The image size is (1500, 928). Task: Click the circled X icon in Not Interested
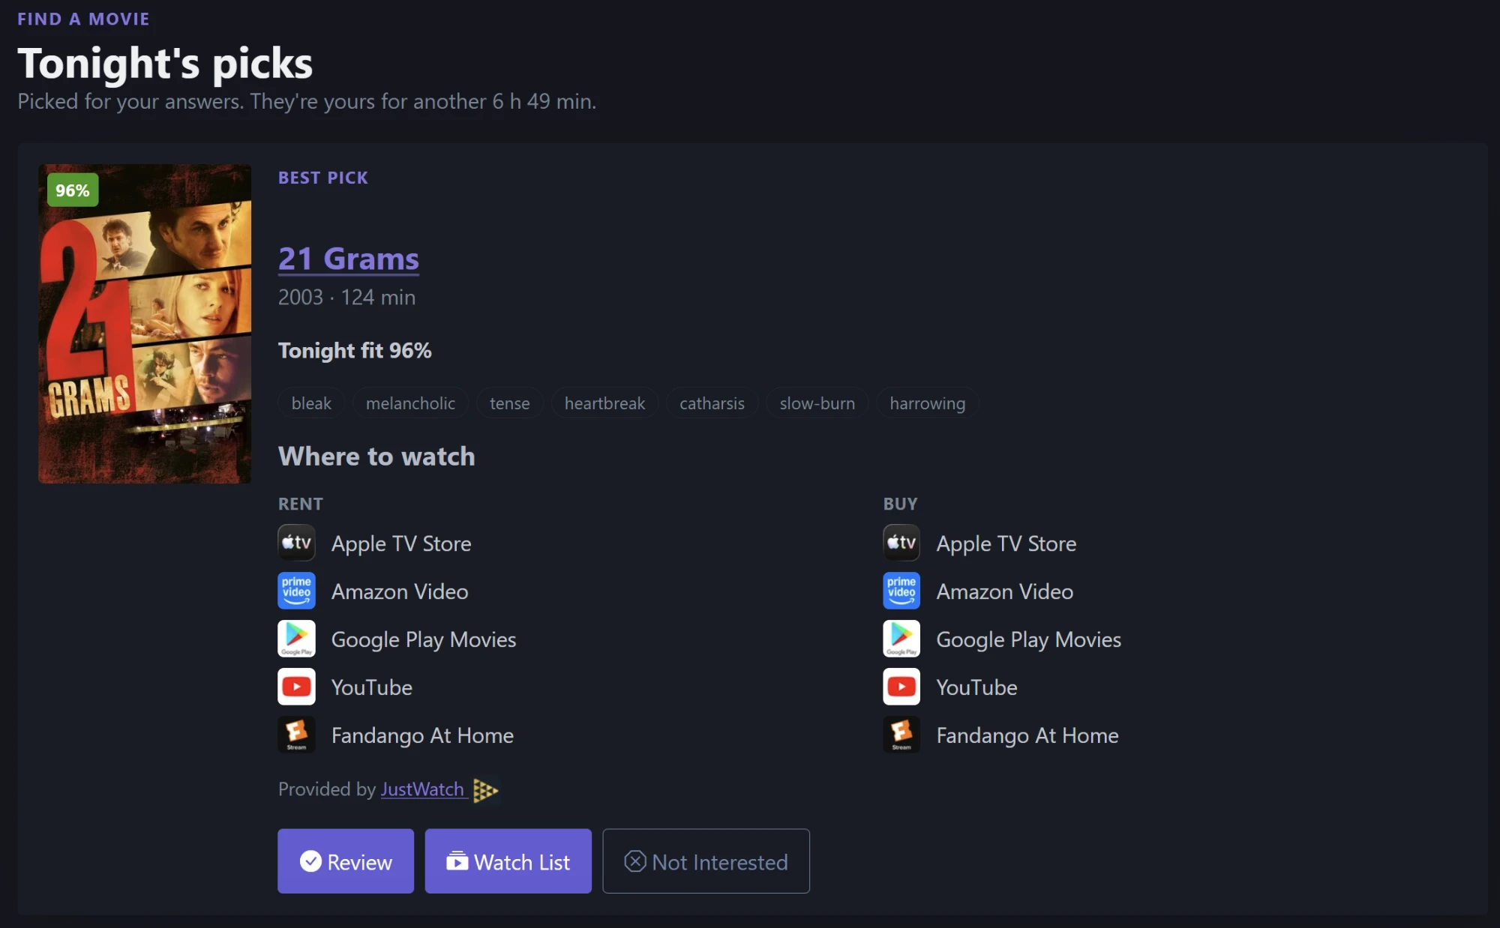tap(635, 861)
